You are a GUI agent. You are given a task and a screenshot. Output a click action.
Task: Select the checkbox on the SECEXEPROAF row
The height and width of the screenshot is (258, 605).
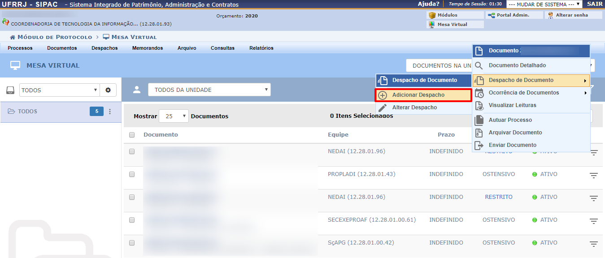click(132, 220)
